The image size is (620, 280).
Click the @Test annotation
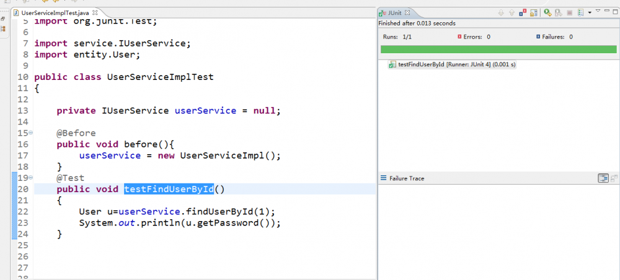[71, 178]
